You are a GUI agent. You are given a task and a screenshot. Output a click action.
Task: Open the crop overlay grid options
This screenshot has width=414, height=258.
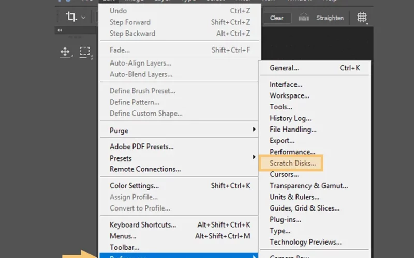pyautogui.click(x=362, y=18)
